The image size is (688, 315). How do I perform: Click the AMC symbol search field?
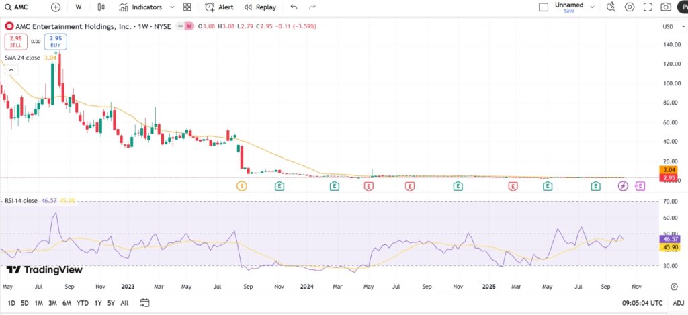24,7
